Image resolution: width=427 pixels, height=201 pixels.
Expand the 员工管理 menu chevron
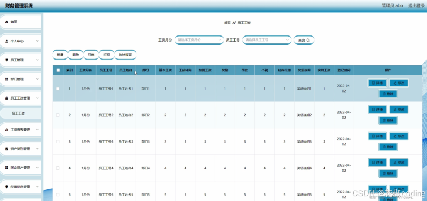[37, 60]
